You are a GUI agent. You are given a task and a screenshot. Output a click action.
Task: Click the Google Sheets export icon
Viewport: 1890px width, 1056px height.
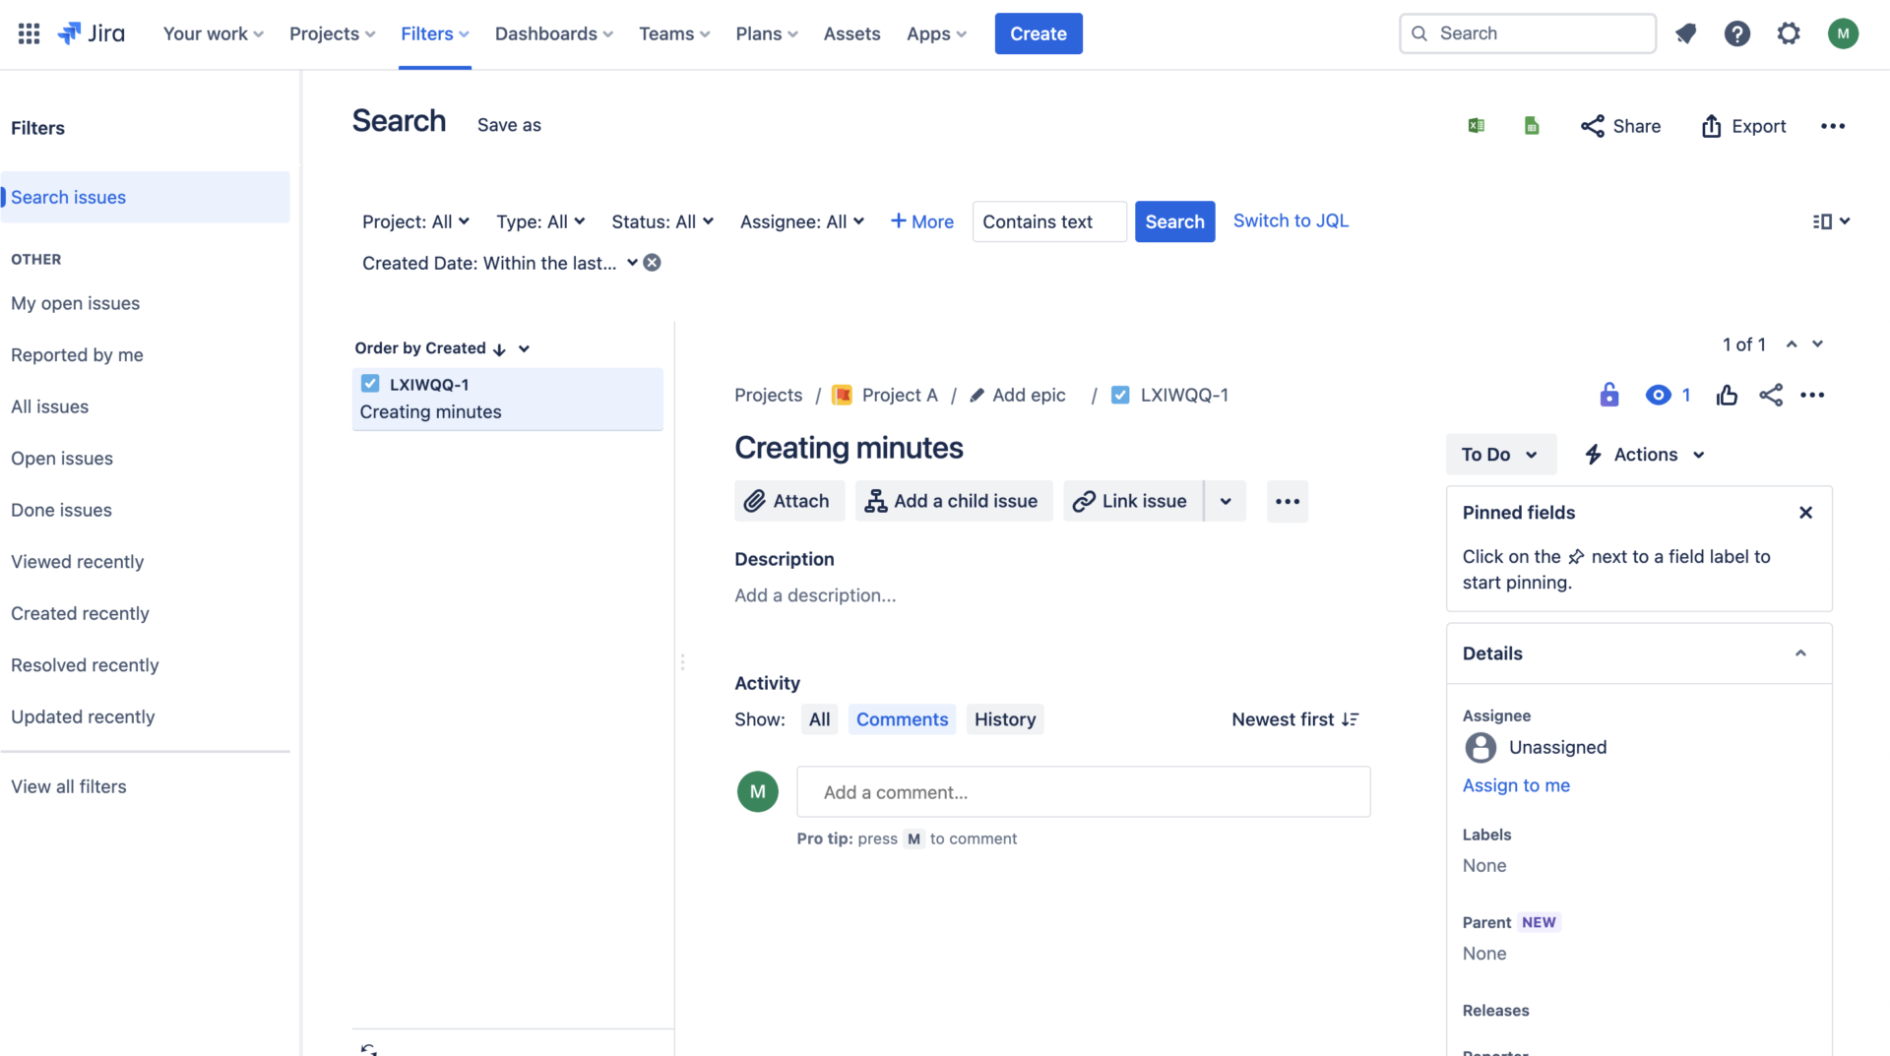[1531, 126]
